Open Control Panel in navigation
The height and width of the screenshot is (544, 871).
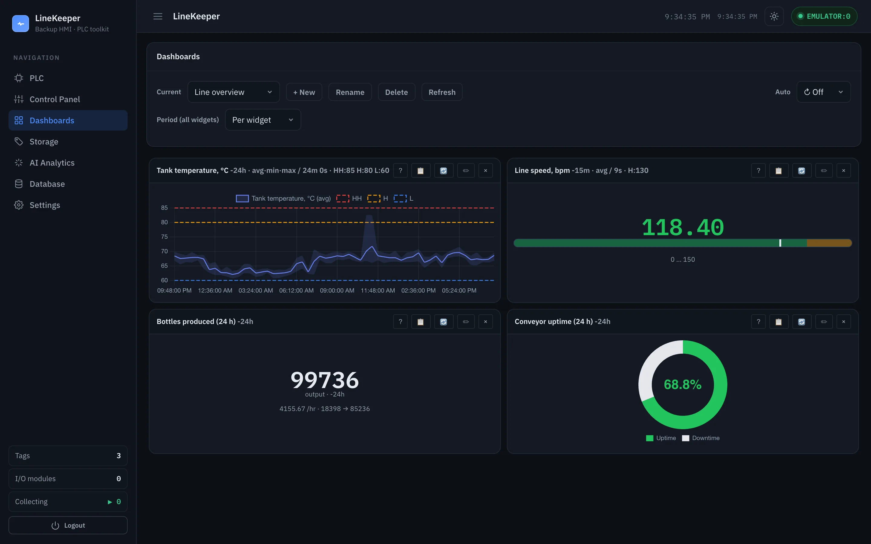coord(68,99)
